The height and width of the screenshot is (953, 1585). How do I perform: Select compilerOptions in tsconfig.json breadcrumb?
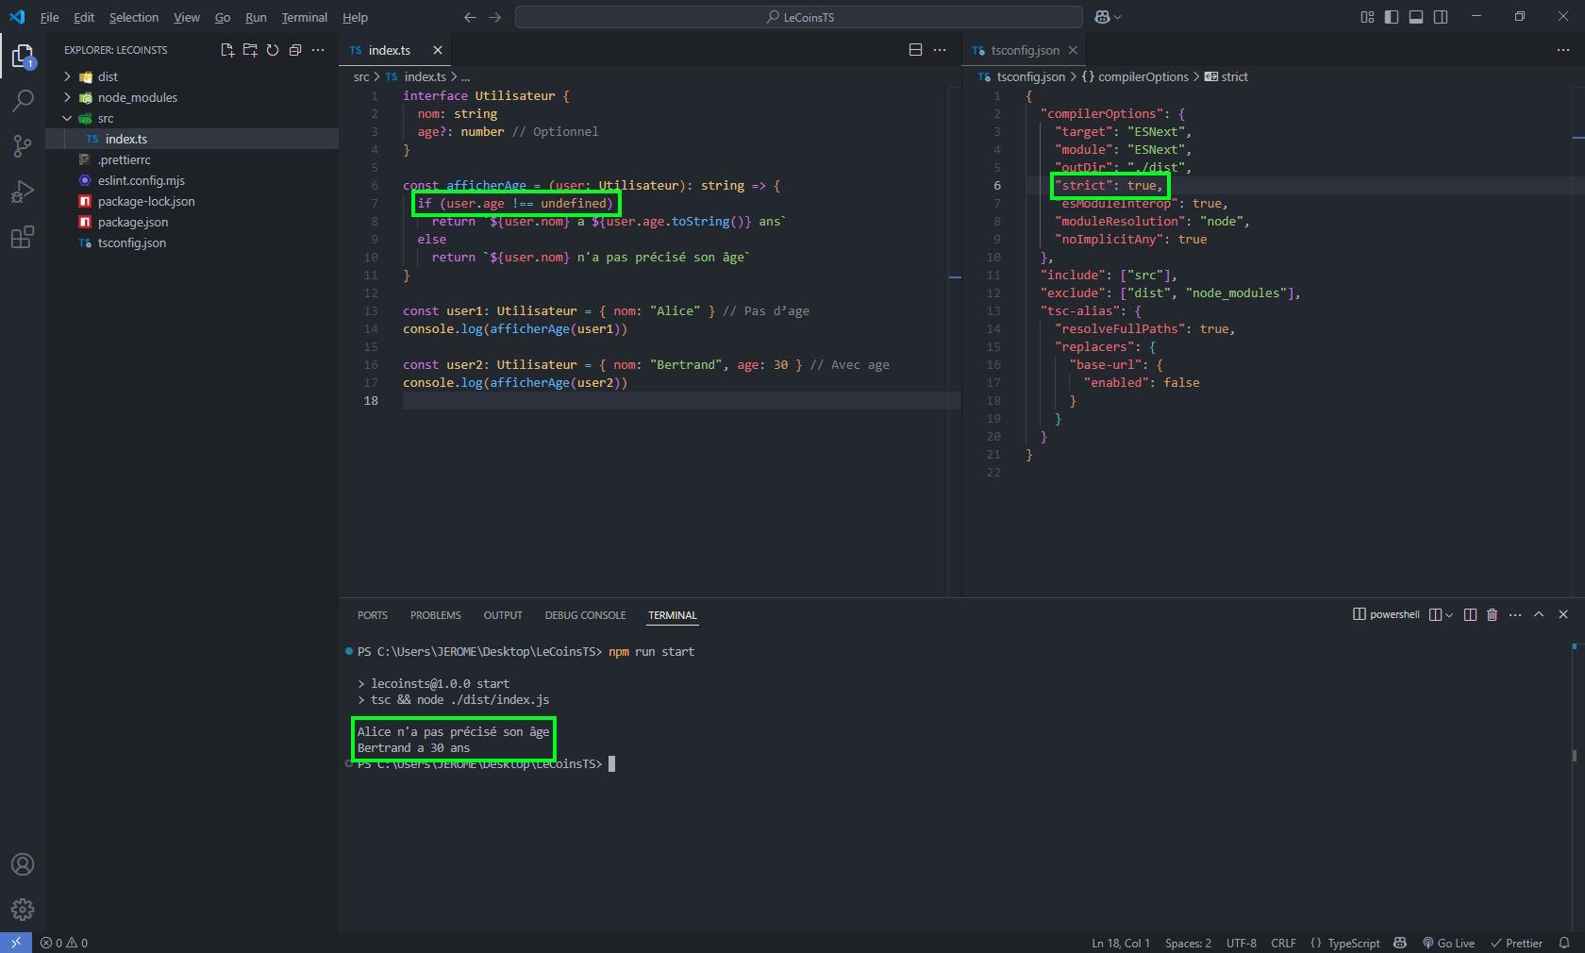1135,76
